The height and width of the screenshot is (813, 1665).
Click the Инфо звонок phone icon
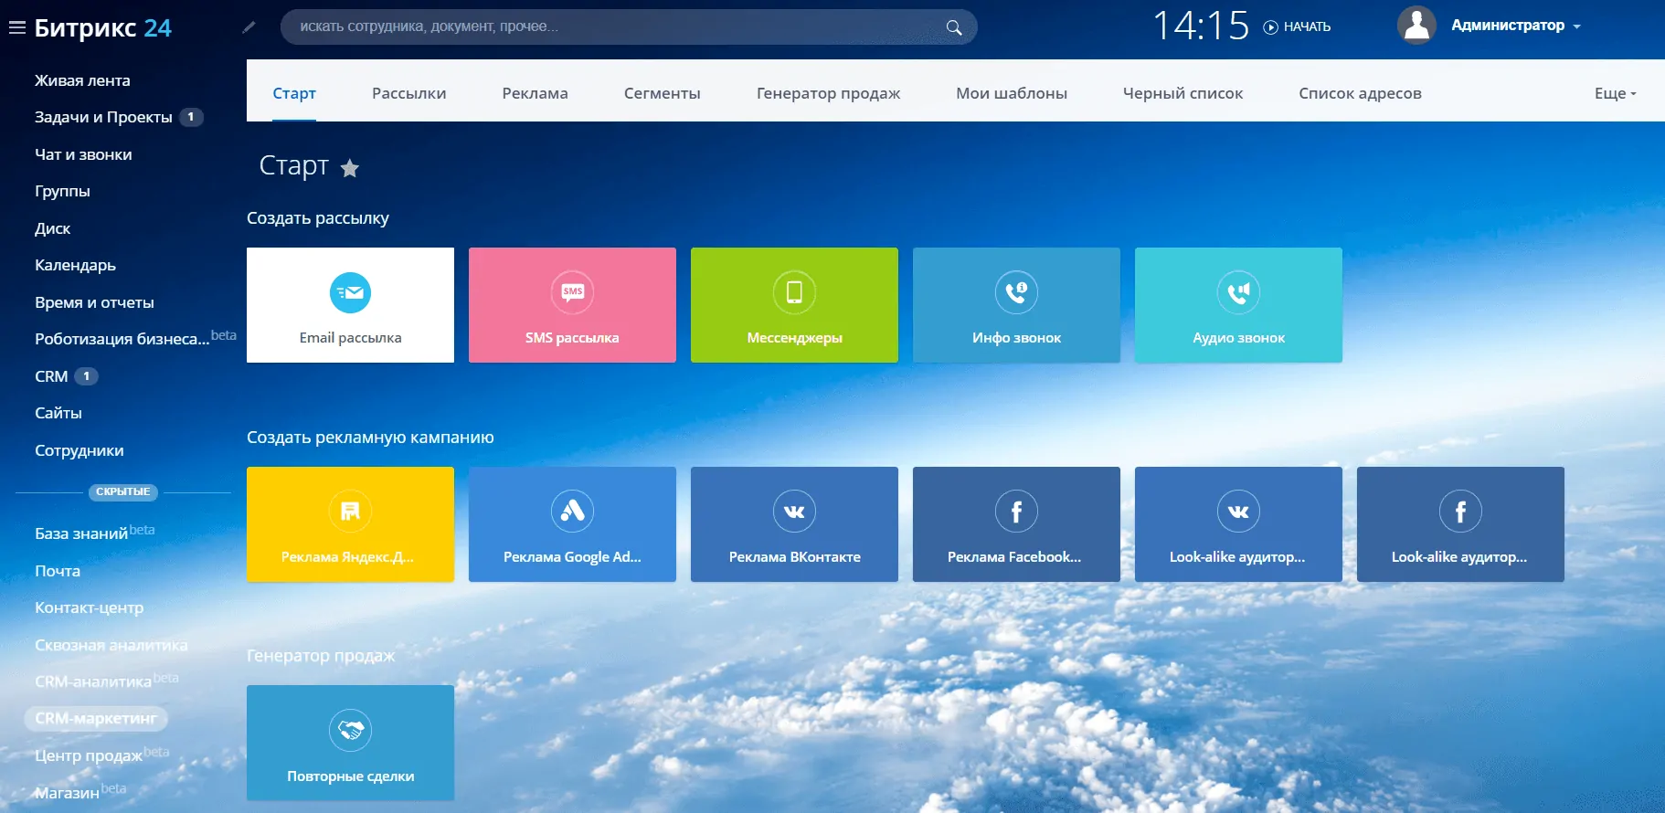[x=1016, y=293]
